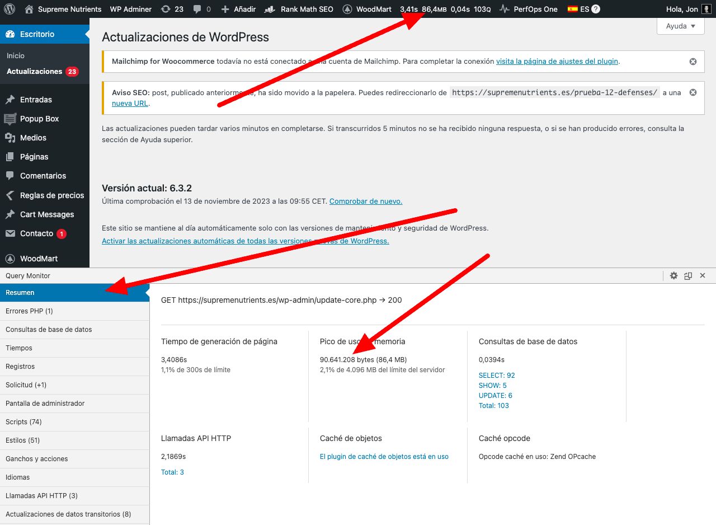Click Activar las actualizaciones automáticas link
Screen dimensions: 716x525
(246, 241)
